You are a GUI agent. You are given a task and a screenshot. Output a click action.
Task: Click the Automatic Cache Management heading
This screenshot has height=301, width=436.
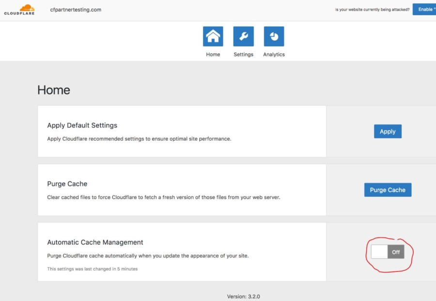point(95,242)
